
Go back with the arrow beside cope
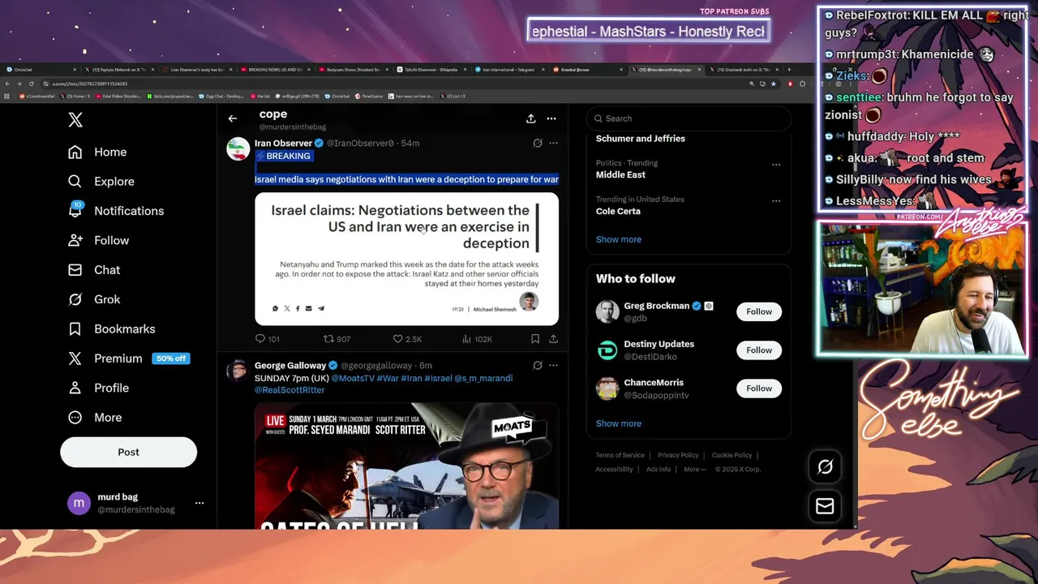[x=233, y=118]
